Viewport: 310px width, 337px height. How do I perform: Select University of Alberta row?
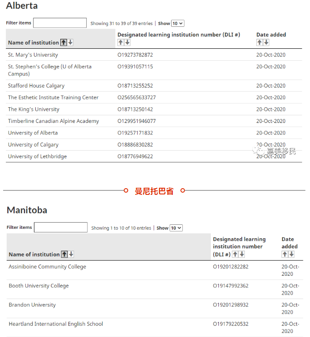click(x=33, y=133)
